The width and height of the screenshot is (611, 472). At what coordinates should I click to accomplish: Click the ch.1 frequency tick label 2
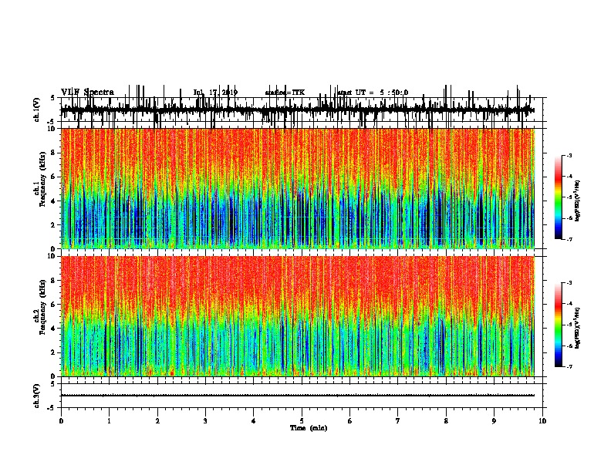54,225
